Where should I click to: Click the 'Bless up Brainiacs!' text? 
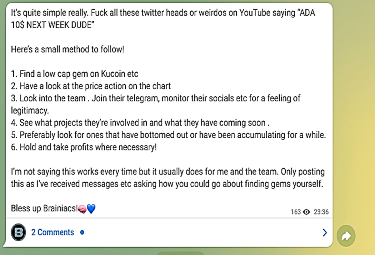(44, 209)
